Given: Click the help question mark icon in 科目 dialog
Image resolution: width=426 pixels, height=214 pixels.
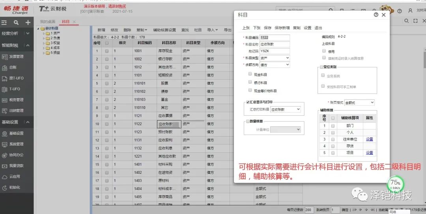Looking at the screenshot, I should click(x=376, y=15).
